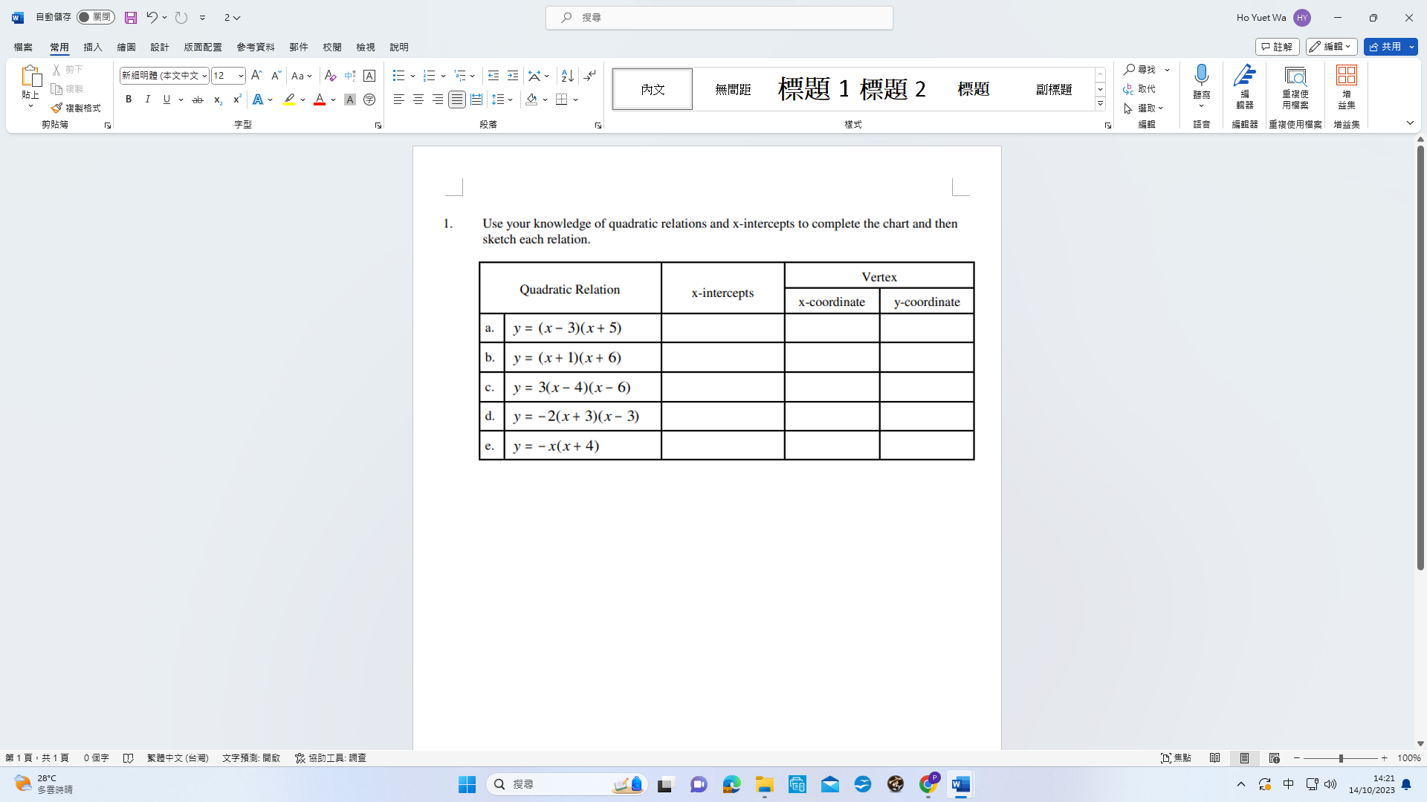Switch to the 版面配置 tab
The height and width of the screenshot is (802, 1427).
coord(203,47)
